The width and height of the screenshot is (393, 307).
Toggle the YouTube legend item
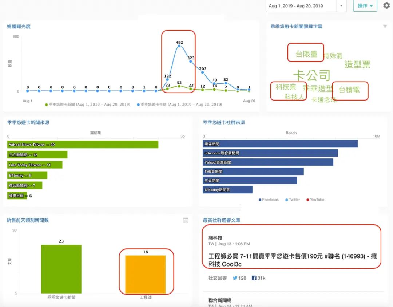pos(315,200)
